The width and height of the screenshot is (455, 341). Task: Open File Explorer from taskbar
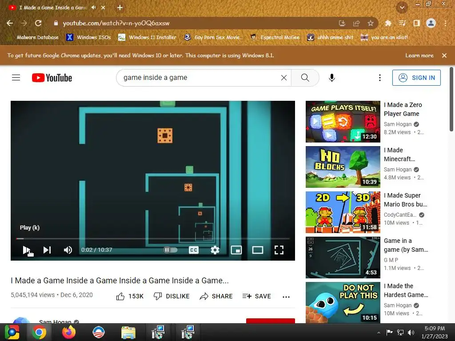tap(128, 332)
